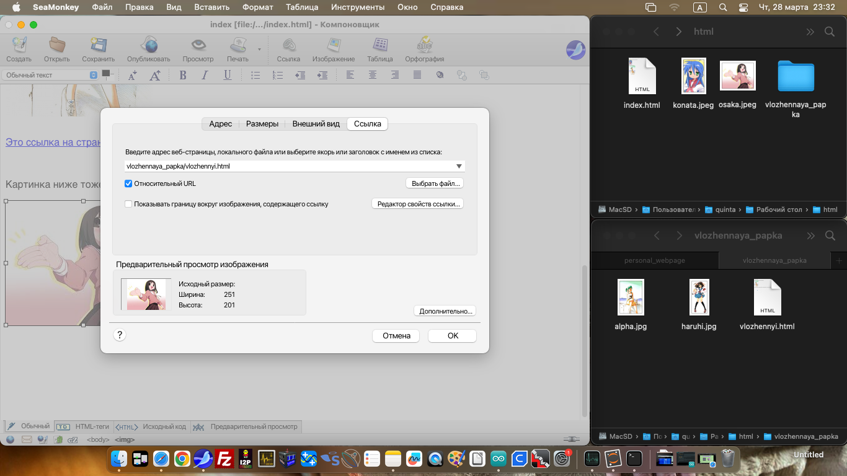Image resolution: width=847 pixels, height=476 pixels.
Task: Expand the Печать button dropdown arrow
Action: click(x=259, y=49)
